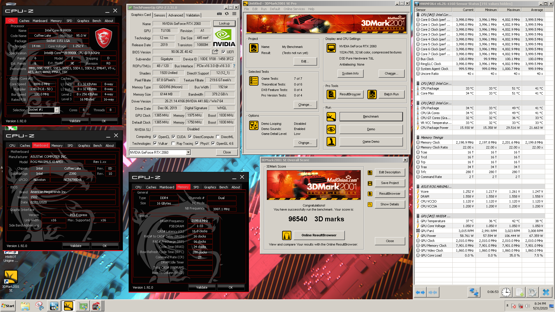The width and height of the screenshot is (555, 312).
Task: Toggle Vulkan checkbox
Action: (x=155, y=144)
